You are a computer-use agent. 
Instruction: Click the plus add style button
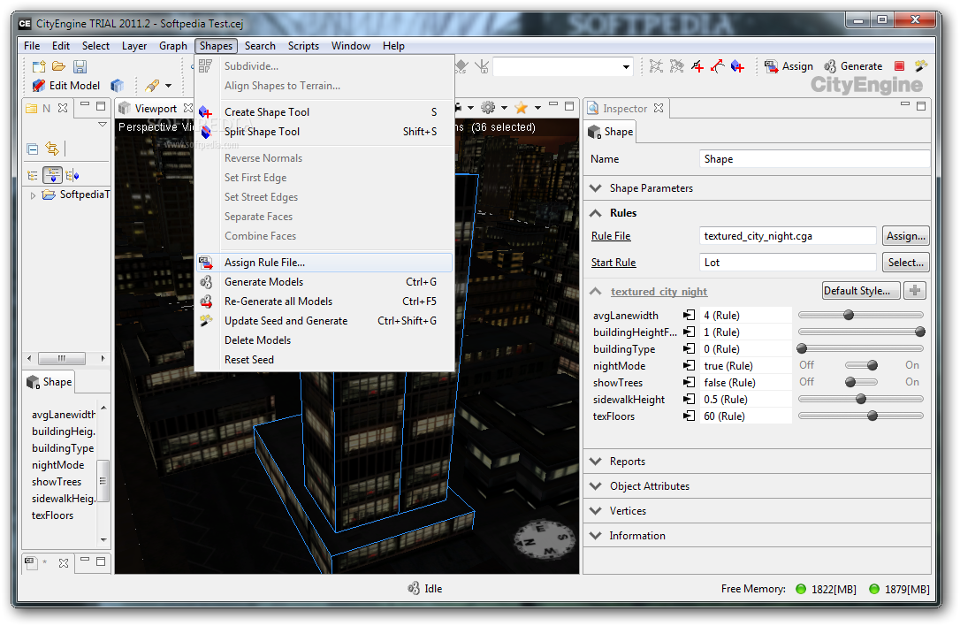click(915, 290)
